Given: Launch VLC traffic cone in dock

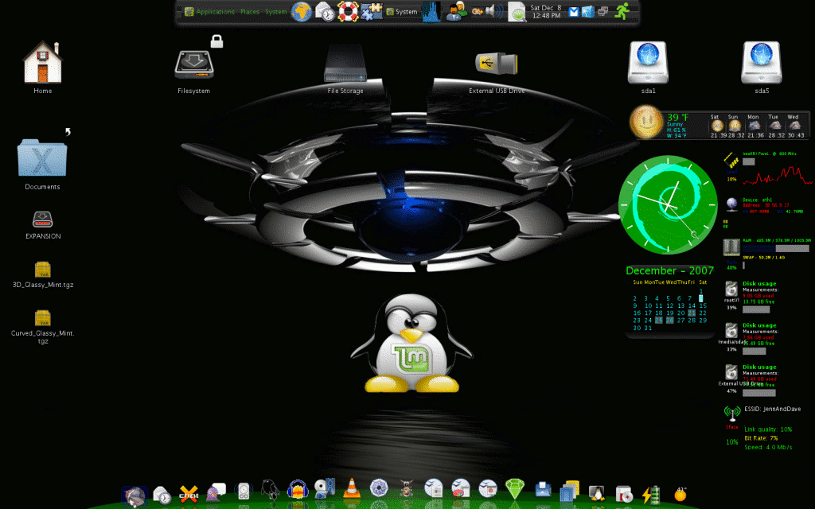Looking at the screenshot, I should (x=352, y=488).
